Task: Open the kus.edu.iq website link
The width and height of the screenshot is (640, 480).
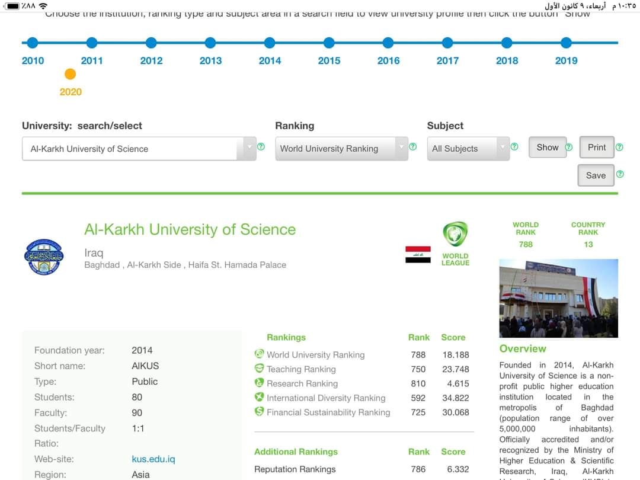Action: click(x=153, y=459)
